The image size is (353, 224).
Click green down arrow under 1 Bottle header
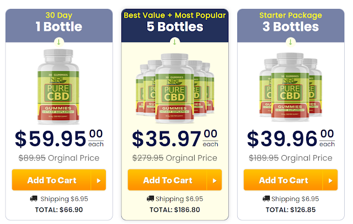tap(59, 42)
